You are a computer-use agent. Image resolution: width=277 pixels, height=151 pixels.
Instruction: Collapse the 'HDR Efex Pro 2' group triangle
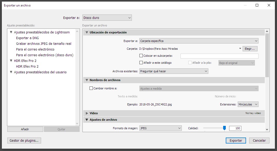tap(11, 61)
